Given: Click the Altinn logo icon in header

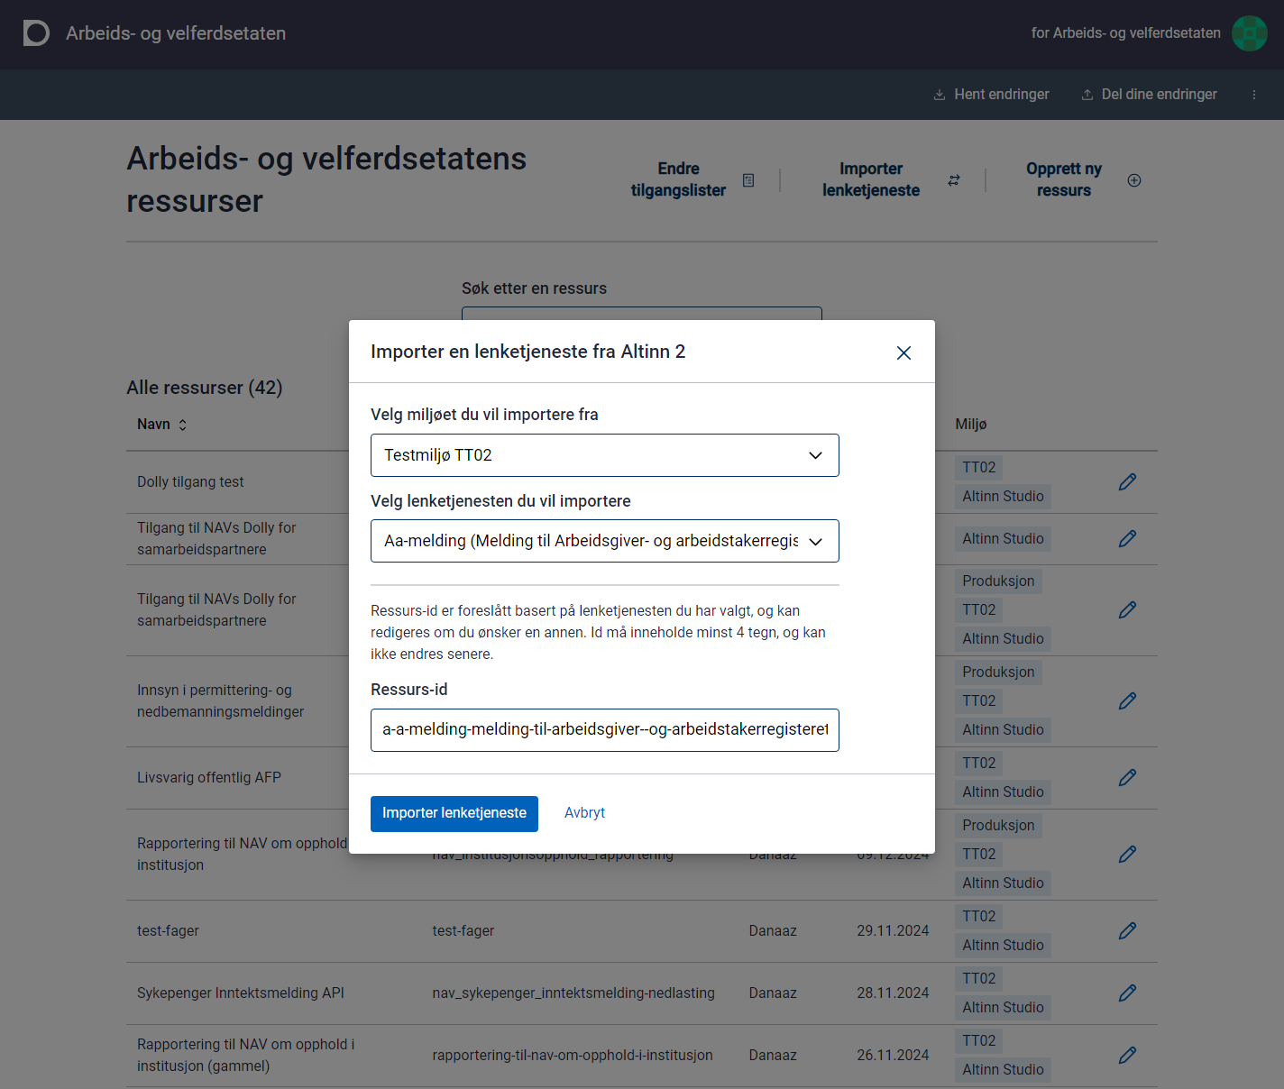Looking at the screenshot, I should coord(36,33).
